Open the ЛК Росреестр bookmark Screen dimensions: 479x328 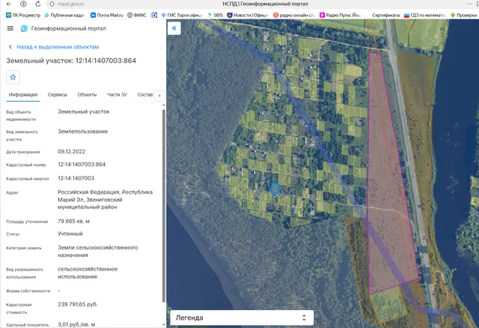23,15
